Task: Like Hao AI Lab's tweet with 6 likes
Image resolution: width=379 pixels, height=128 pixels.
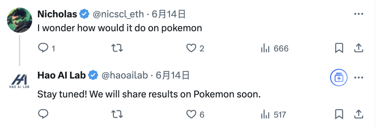Action: [195, 114]
